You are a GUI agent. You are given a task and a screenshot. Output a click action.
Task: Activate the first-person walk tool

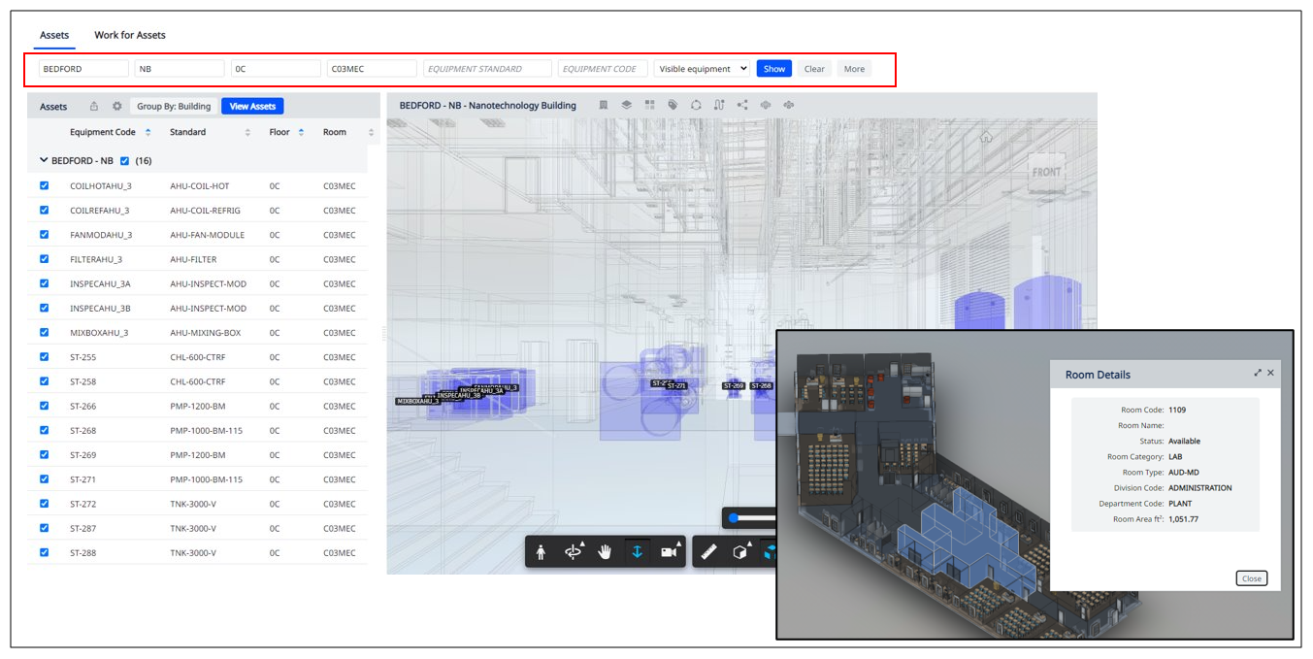(x=542, y=552)
